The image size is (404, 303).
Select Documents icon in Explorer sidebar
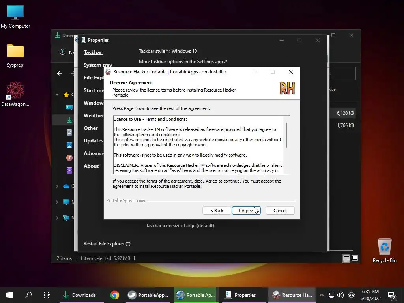[x=69, y=133]
